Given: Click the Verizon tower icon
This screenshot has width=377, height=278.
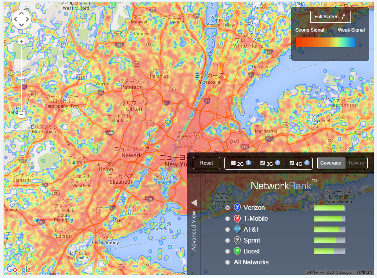Looking at the screenshot, I should point(237,207).
